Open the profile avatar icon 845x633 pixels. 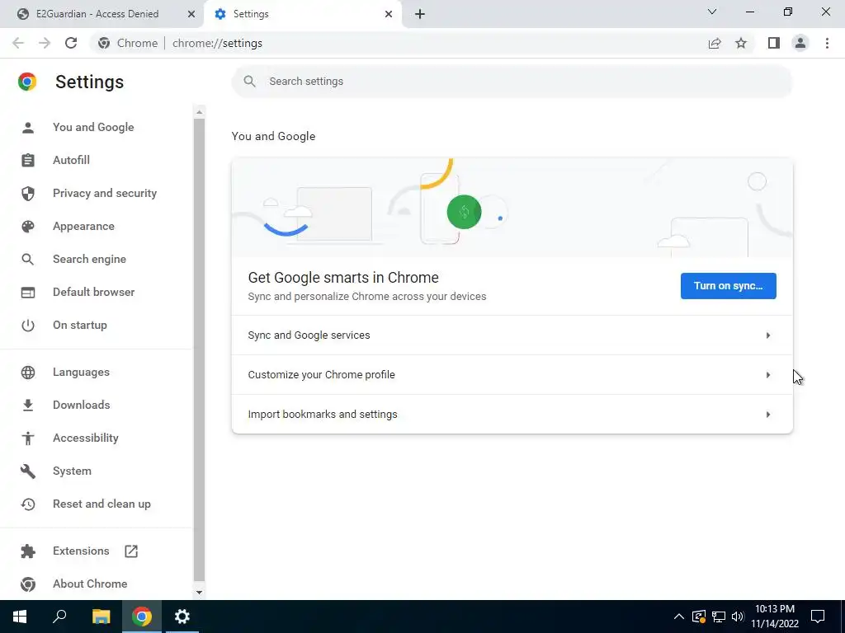click(800, 43)
